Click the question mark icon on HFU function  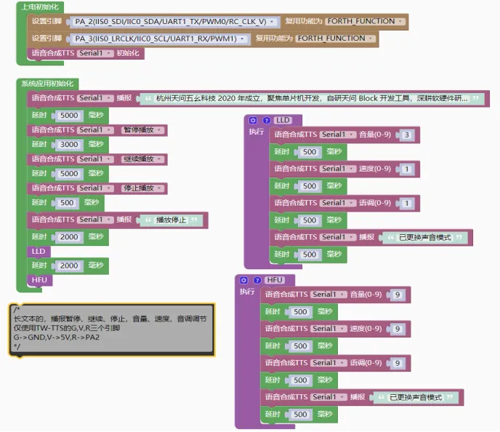pyautogui.click(x=257, y=280)
